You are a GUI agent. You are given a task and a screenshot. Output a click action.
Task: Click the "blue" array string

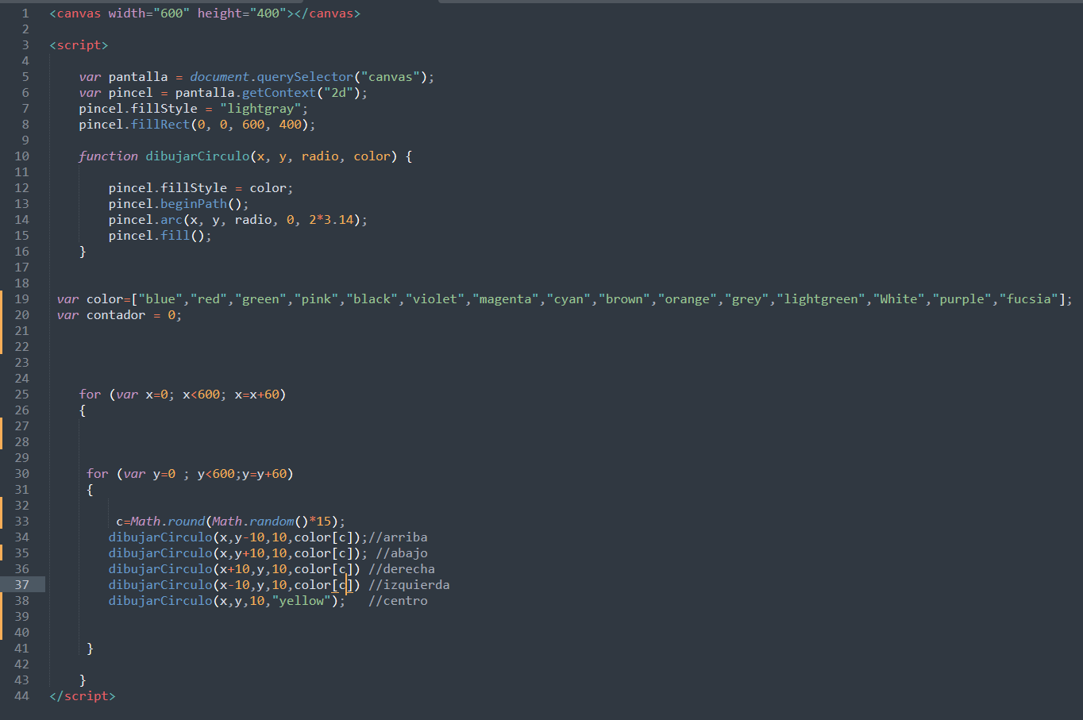(160, 299)
